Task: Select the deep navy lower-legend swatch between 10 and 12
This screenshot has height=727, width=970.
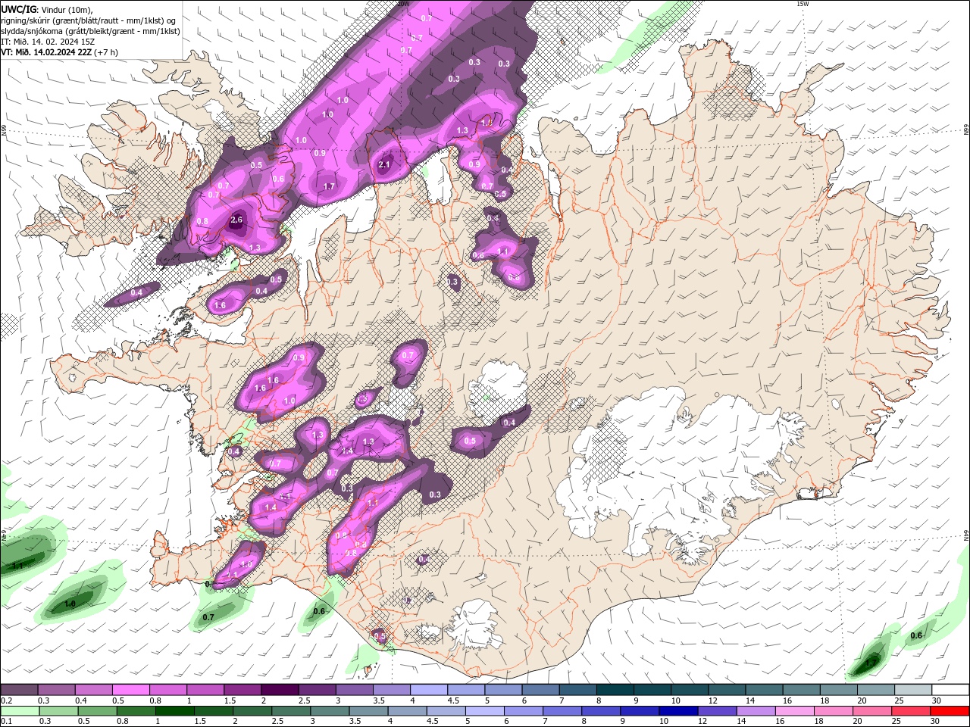Action: [x=679, y=711]
